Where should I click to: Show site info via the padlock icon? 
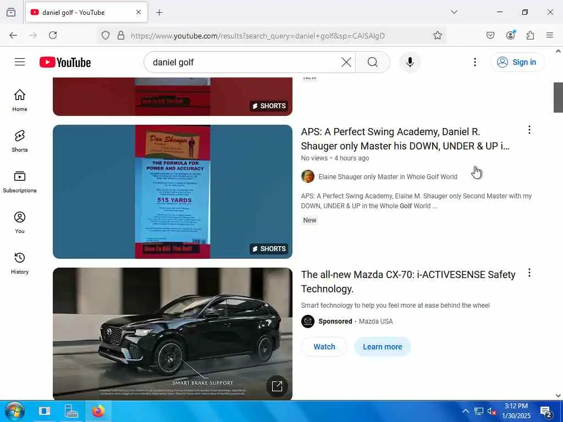point(121,35)
